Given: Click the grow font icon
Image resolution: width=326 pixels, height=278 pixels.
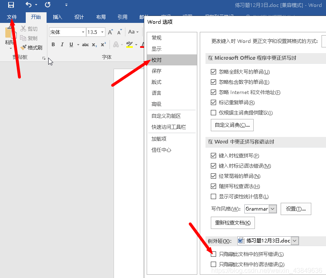Looking at the screenshot, I should [x=110, y=32].
